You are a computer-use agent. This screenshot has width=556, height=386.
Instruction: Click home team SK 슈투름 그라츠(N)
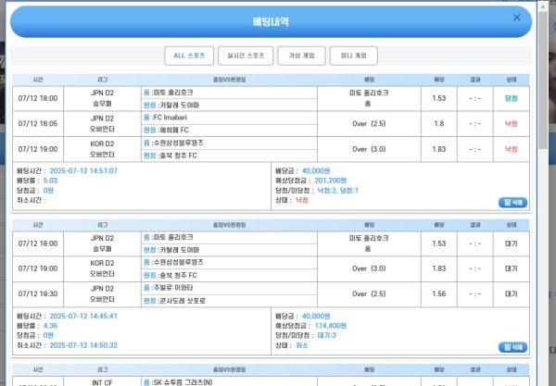coord(183,382)
